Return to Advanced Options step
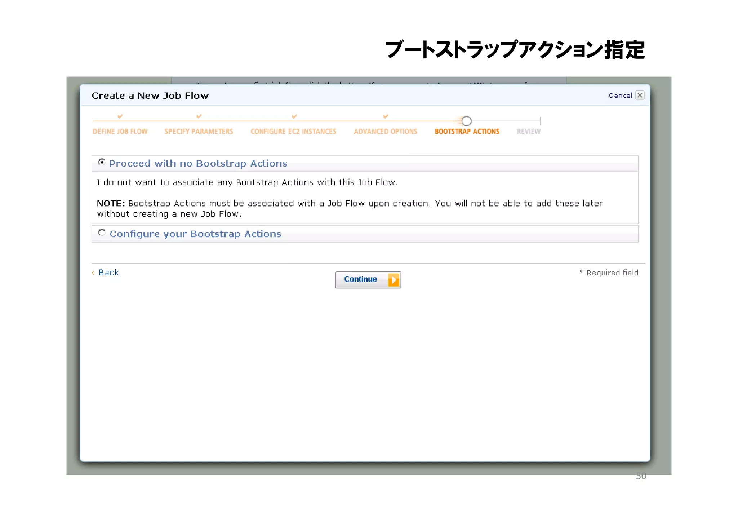738x522 pixels. point(385,132)
